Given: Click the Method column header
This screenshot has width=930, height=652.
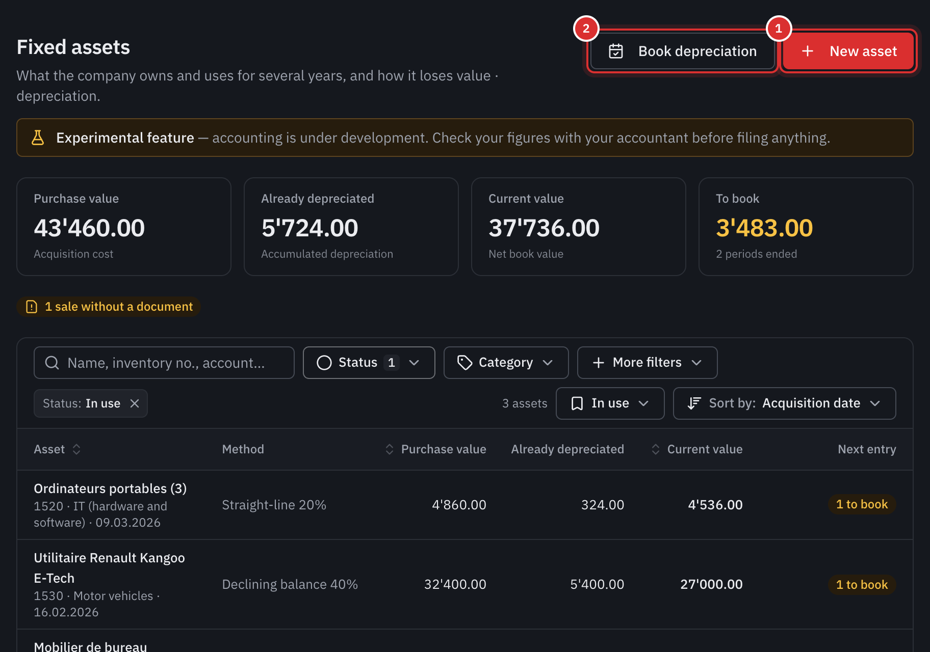Looking at the screenshot, I should (243, 449).
